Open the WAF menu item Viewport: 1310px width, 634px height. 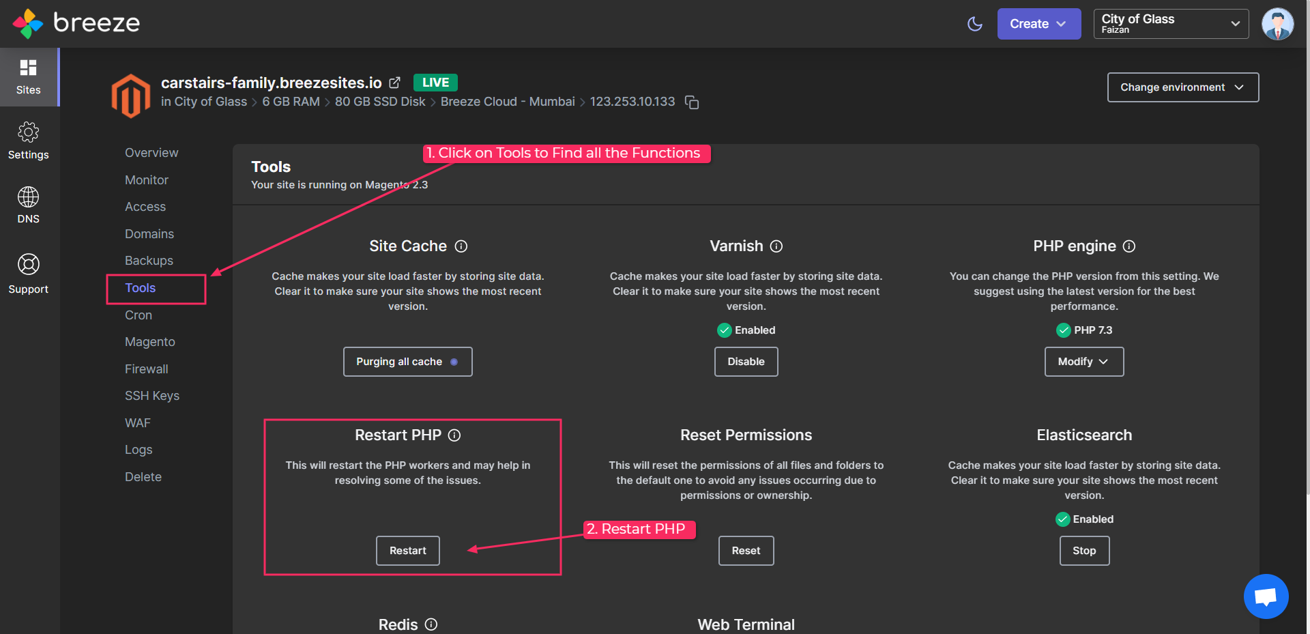[138, 423]
